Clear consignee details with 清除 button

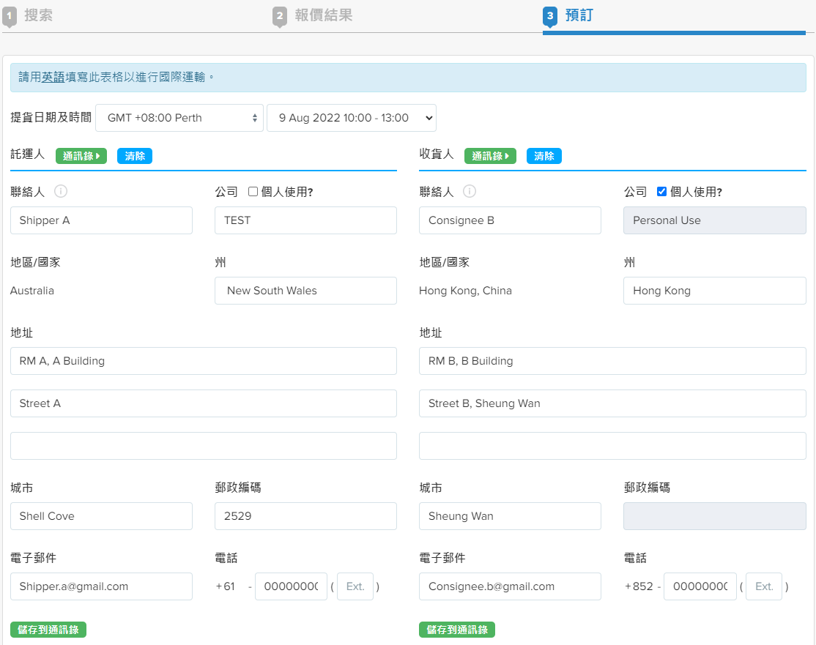(544, 156)
